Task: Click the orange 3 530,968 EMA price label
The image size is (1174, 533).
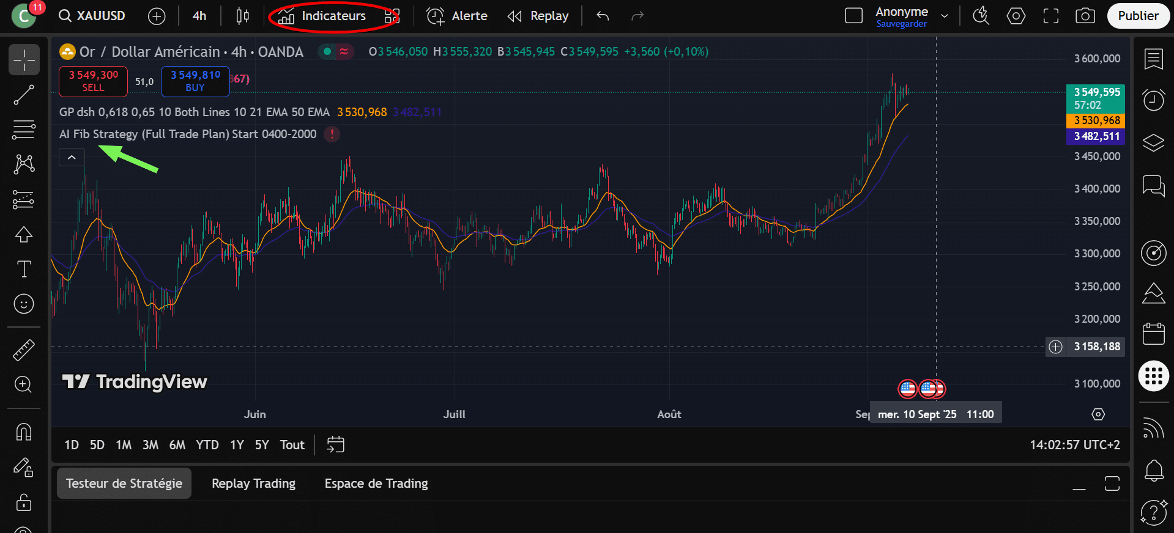Action: (x=1096, y=120)
